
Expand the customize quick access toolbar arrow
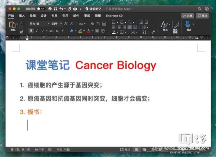click(81, 9)
